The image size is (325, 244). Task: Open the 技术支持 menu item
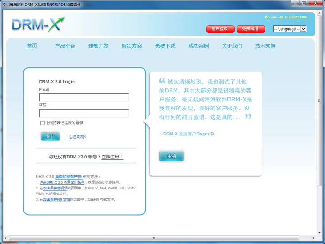point(265,46)
